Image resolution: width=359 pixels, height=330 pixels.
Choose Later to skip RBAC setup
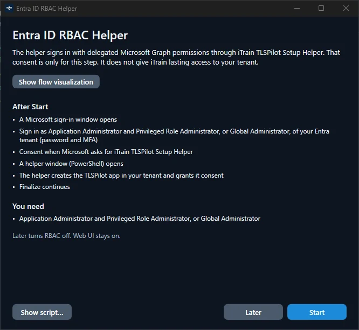coord(253,312)
